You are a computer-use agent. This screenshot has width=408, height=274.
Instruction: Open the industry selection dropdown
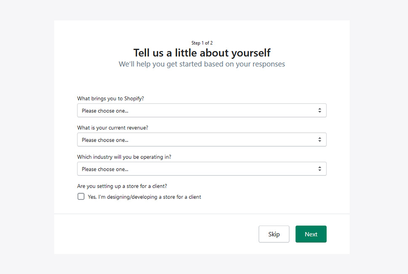click(x=202, y=169)
